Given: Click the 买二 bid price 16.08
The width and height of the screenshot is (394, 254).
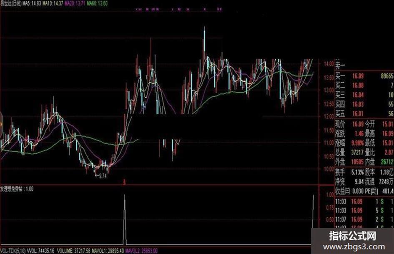Looking at the screenshot, I should click(358, 86).
